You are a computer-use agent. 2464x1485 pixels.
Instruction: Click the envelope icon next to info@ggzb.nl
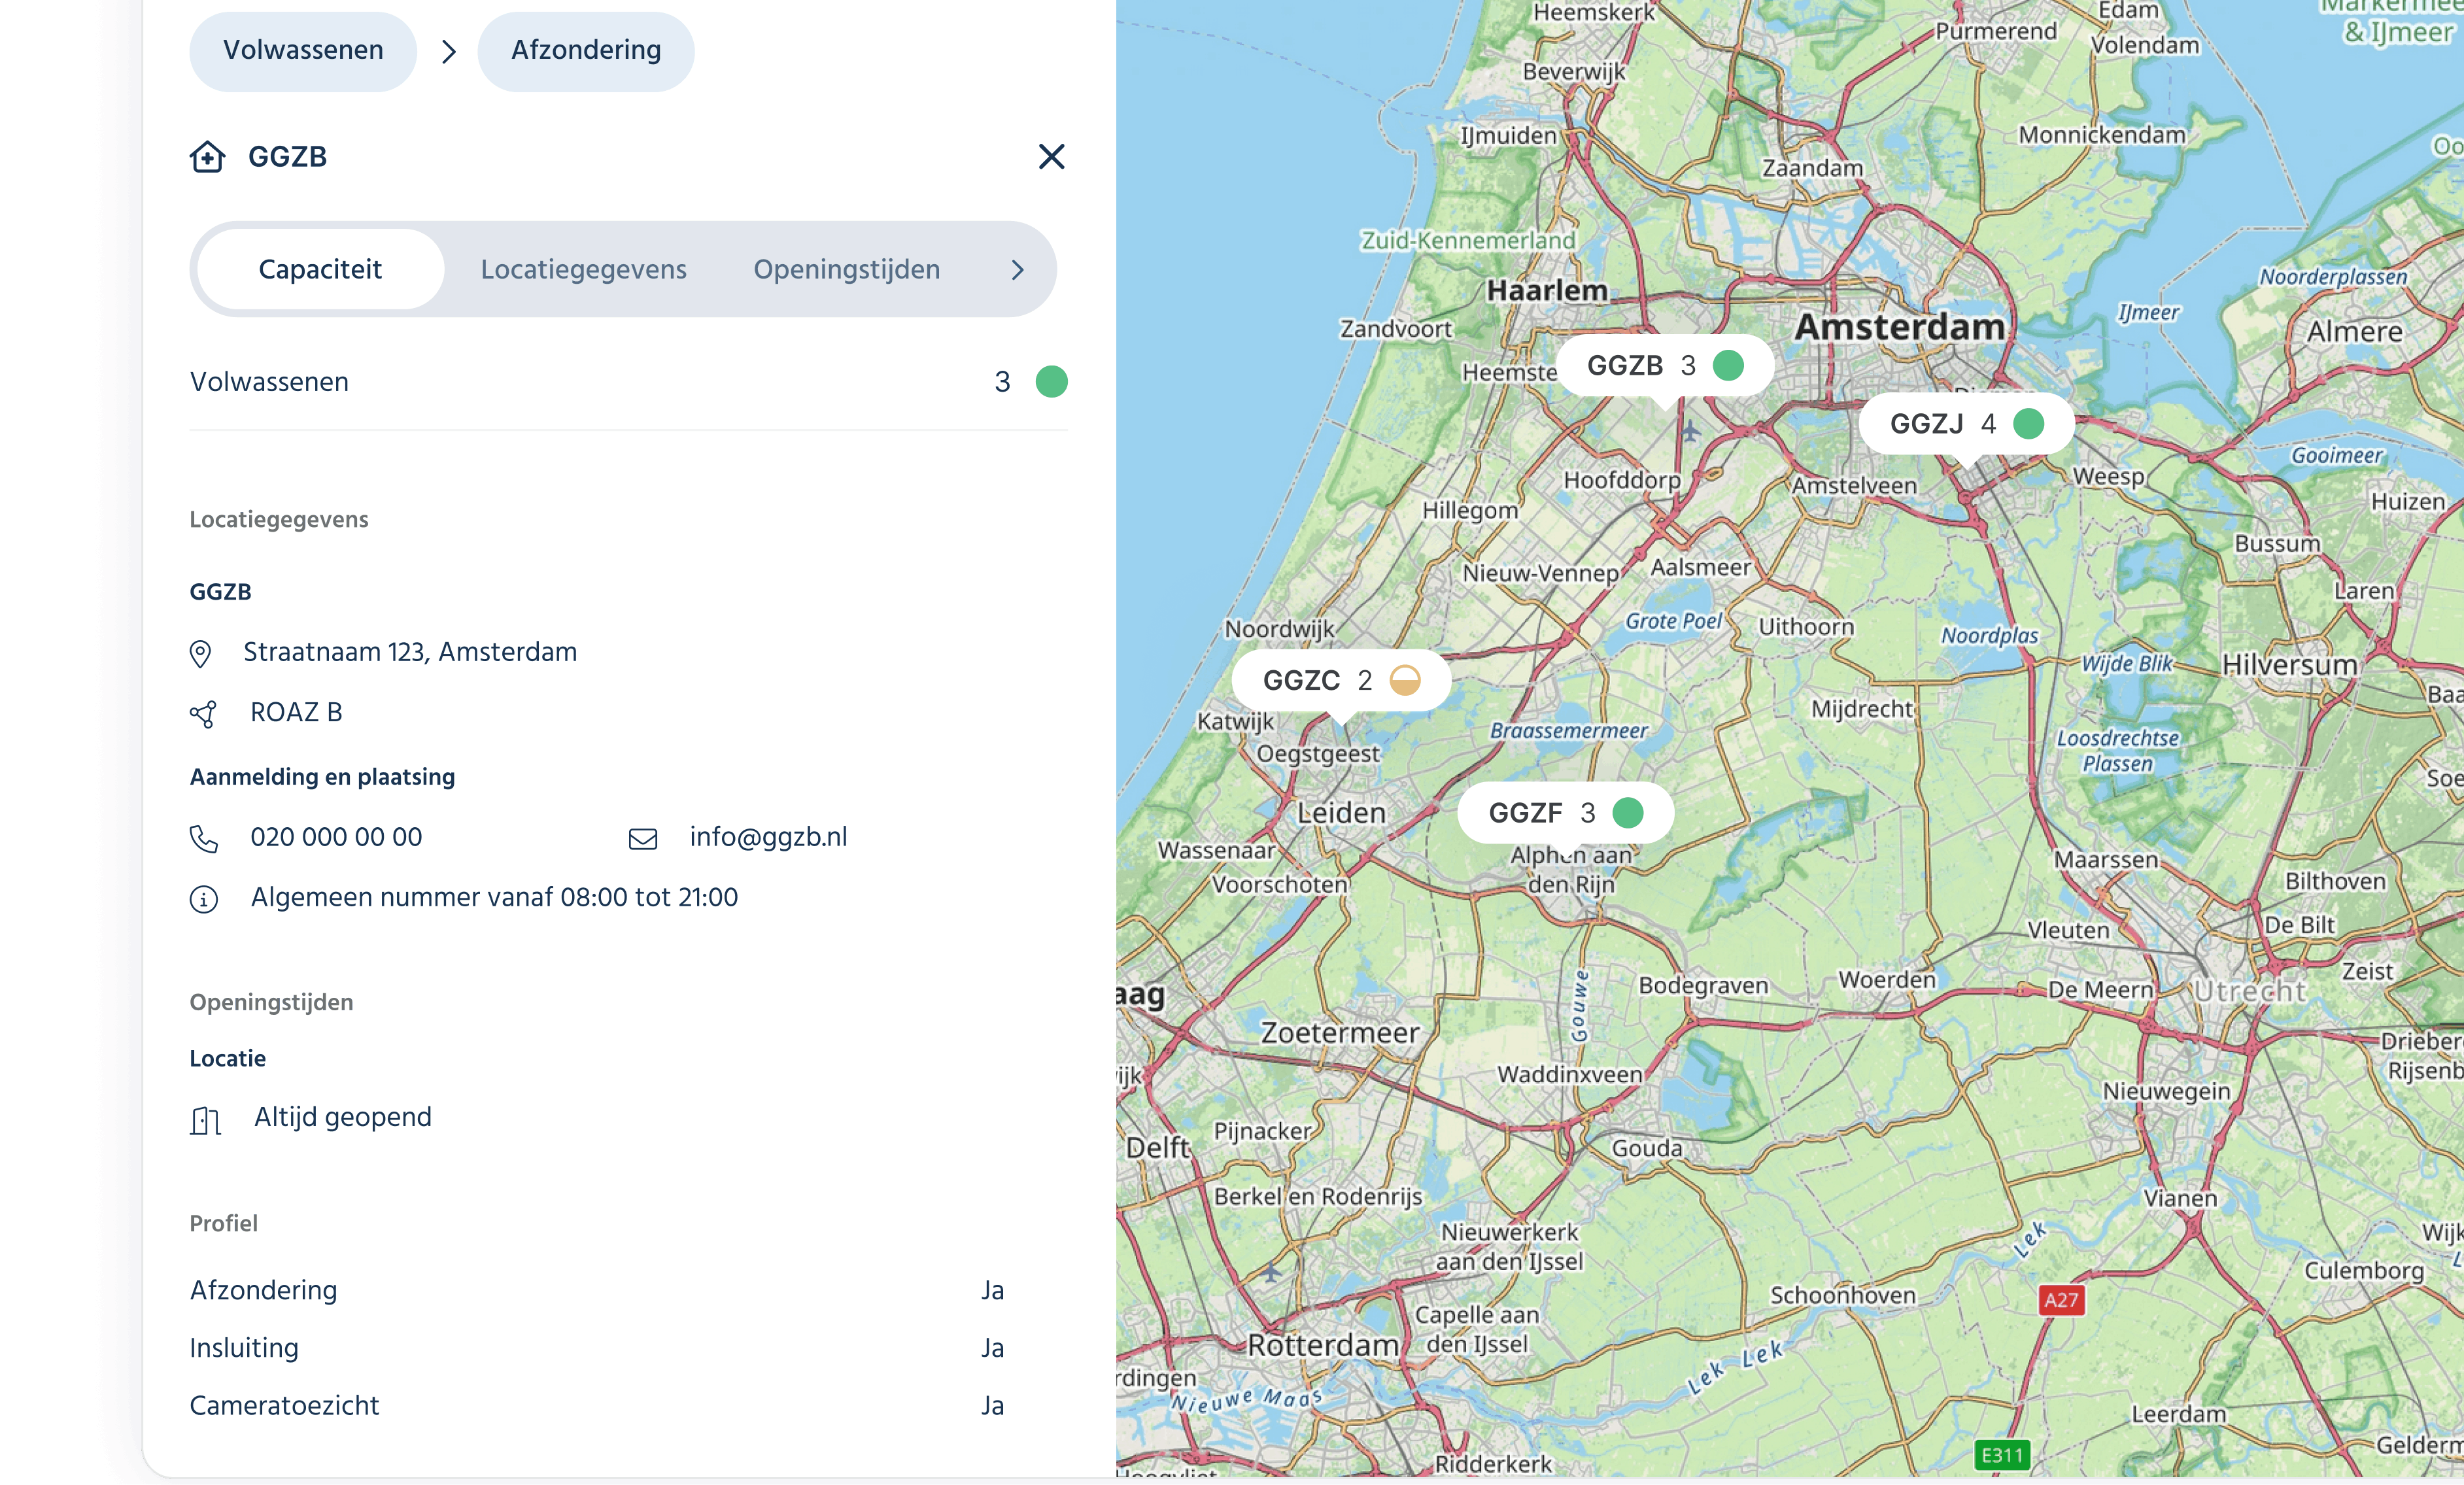point(643,839)
